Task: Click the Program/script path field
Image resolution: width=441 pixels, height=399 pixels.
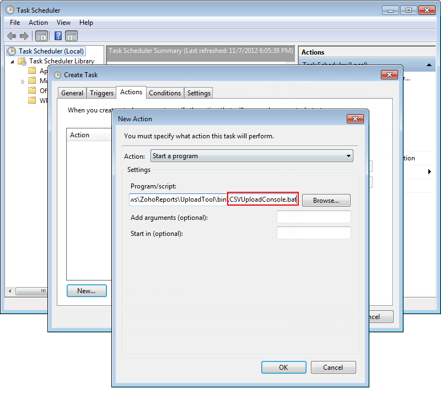Action: tap(214, 199)
